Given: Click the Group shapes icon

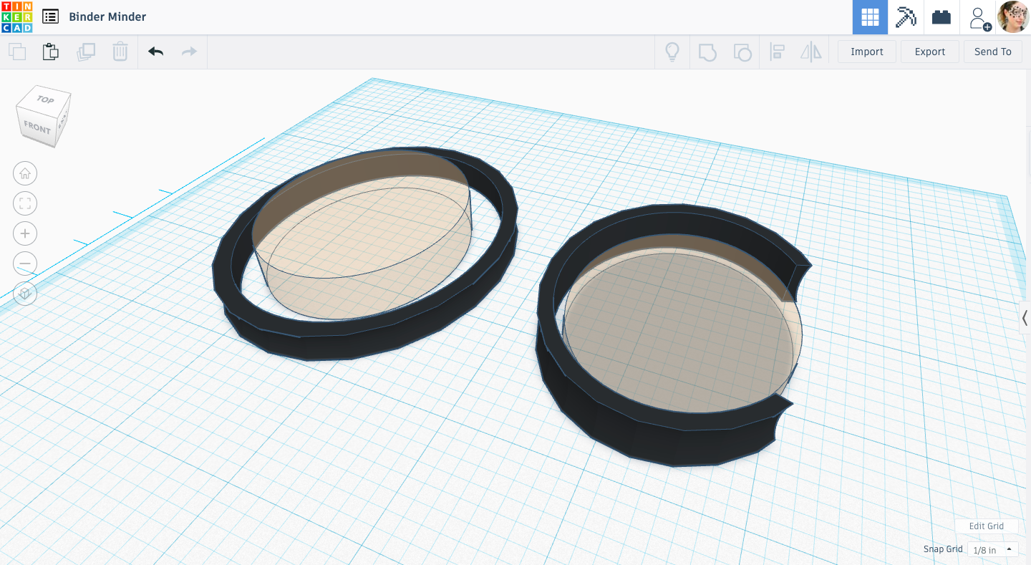Looking at the screenshot, I should tap(707, 52).
